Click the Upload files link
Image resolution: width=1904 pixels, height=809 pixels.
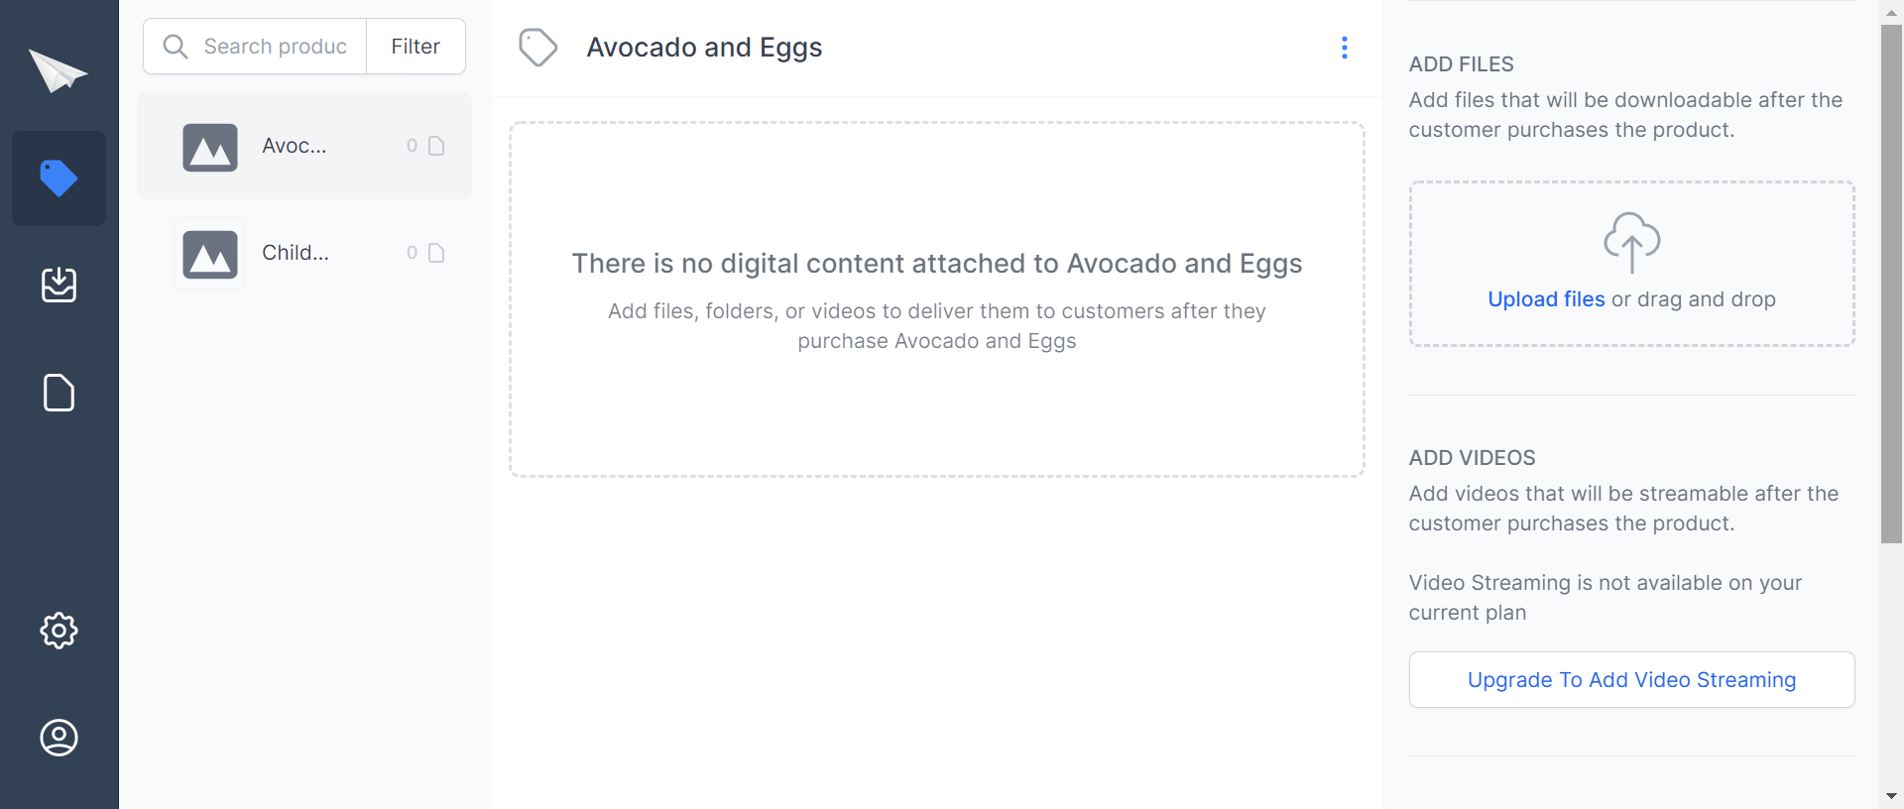tap(1546, 299)
